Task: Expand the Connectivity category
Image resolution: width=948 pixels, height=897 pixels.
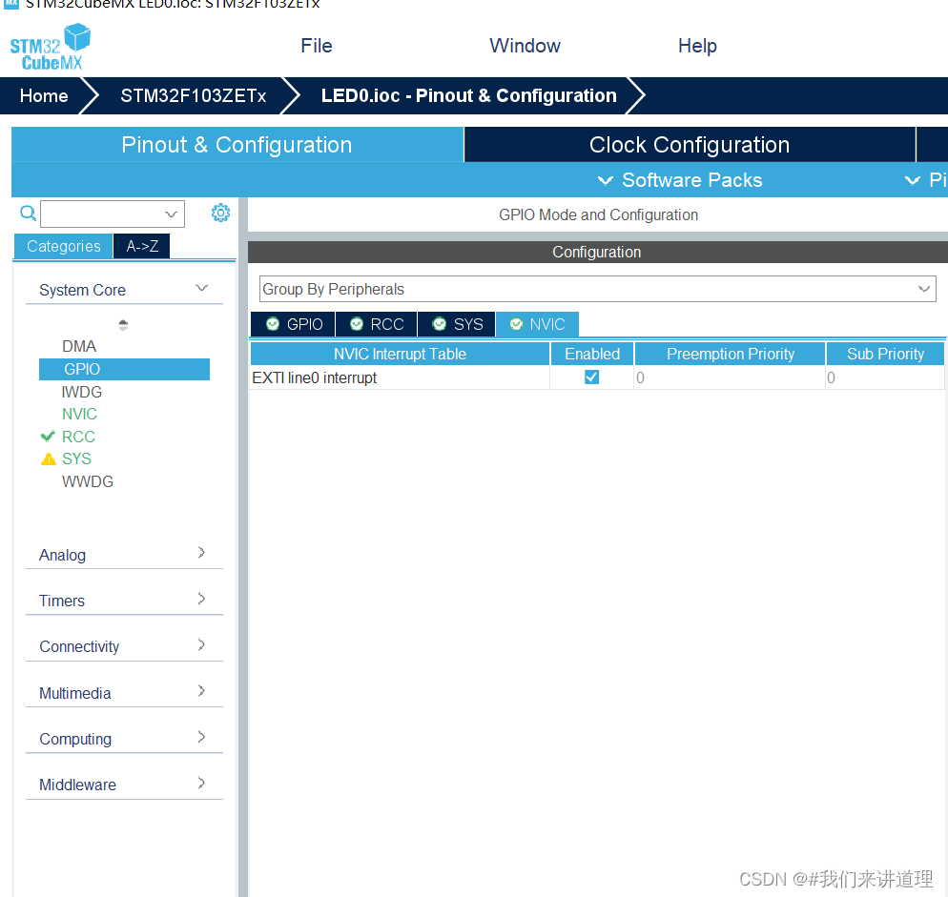Action: coord(202,644)
